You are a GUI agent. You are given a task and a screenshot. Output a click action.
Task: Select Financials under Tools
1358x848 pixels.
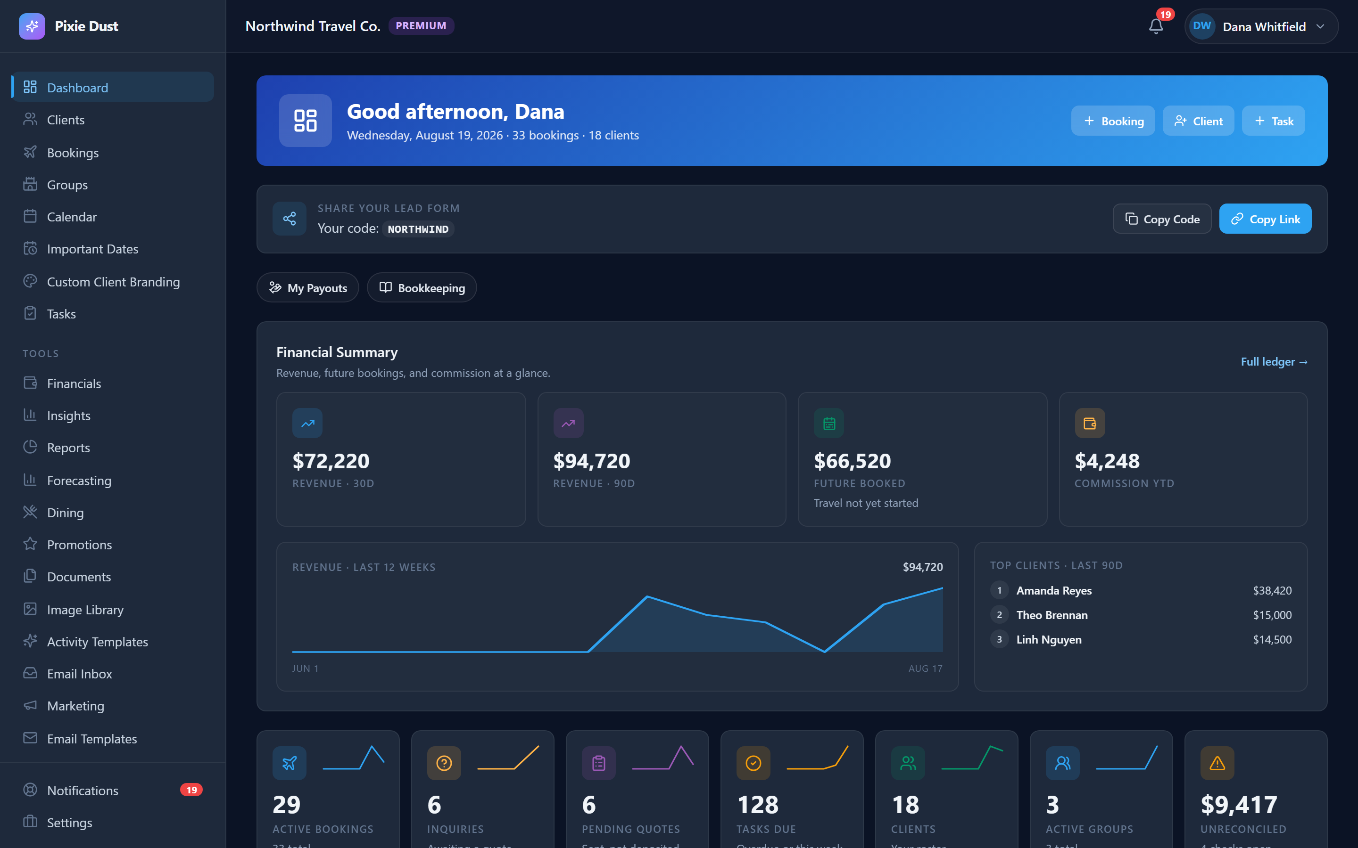113,383
